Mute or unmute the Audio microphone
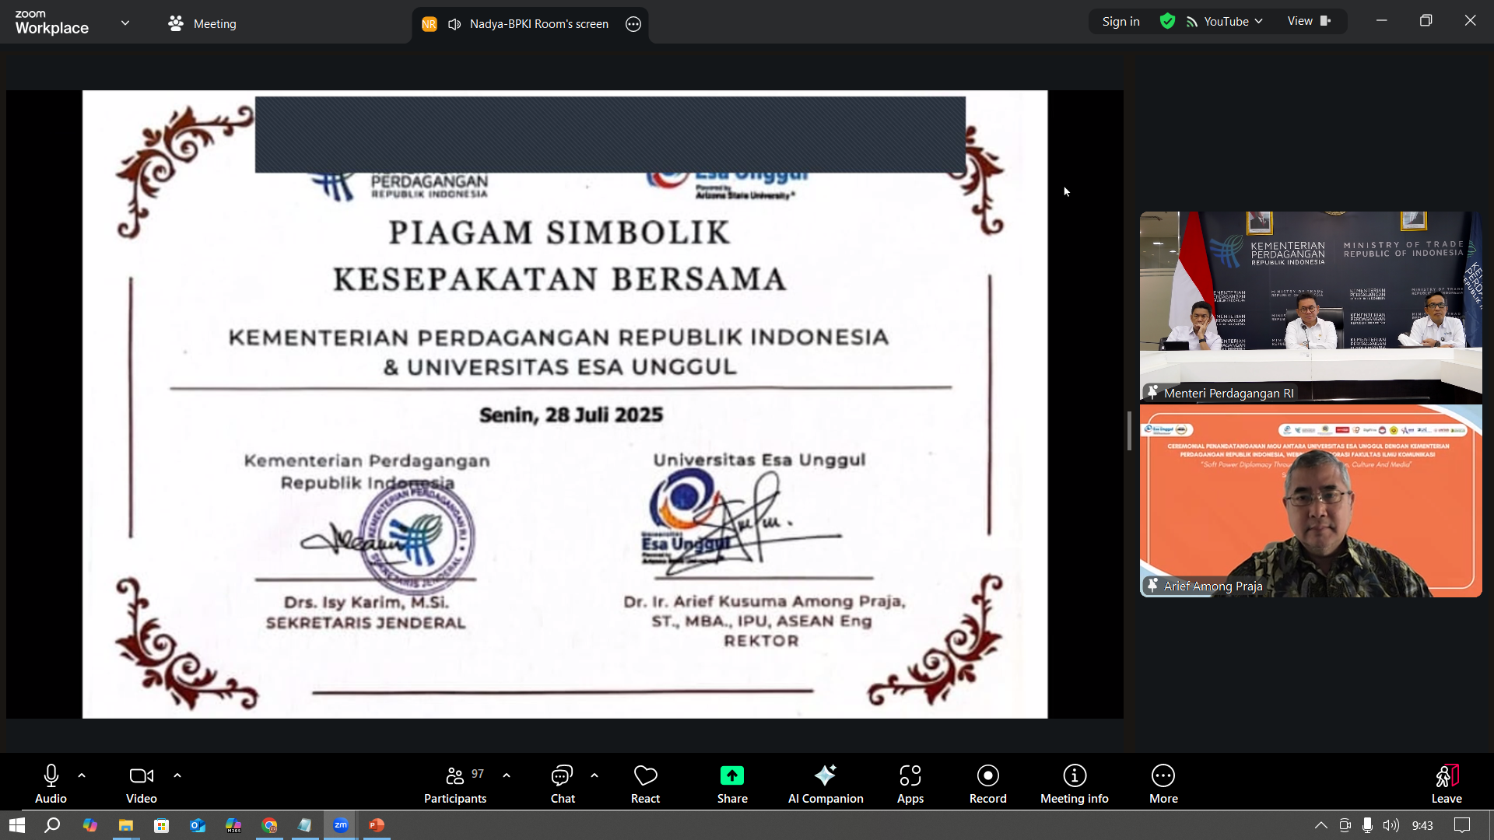 click(x=51, y=784)
